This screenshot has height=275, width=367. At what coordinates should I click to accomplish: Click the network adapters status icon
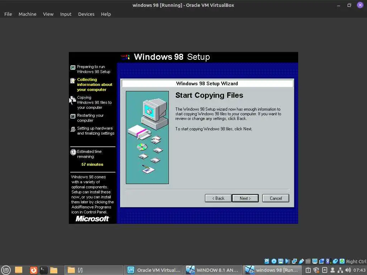pyautogui.click(x=295, y=261)
